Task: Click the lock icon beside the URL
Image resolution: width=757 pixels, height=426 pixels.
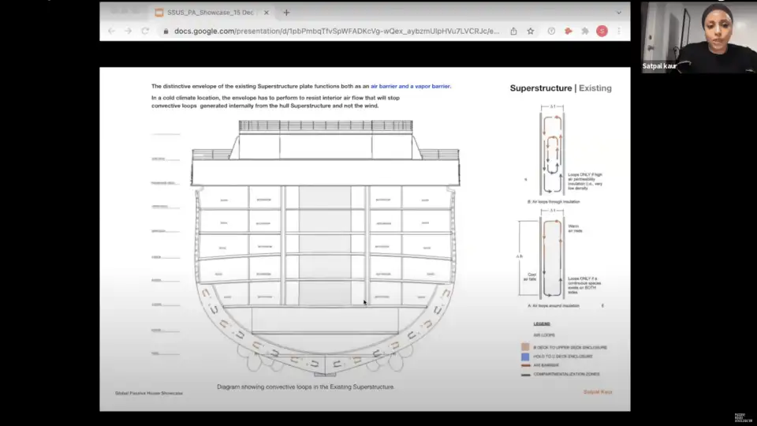Action: click(x=166, y=31)
